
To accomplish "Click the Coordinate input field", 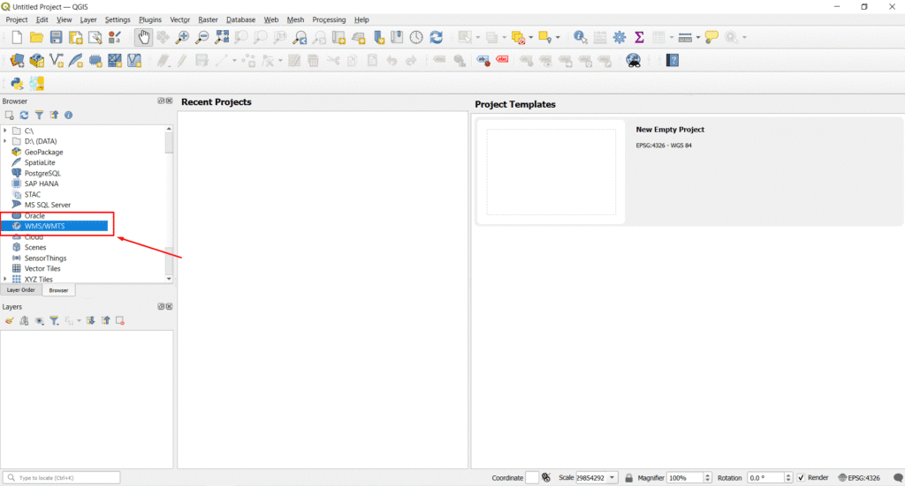I will [x=531, y=477].
